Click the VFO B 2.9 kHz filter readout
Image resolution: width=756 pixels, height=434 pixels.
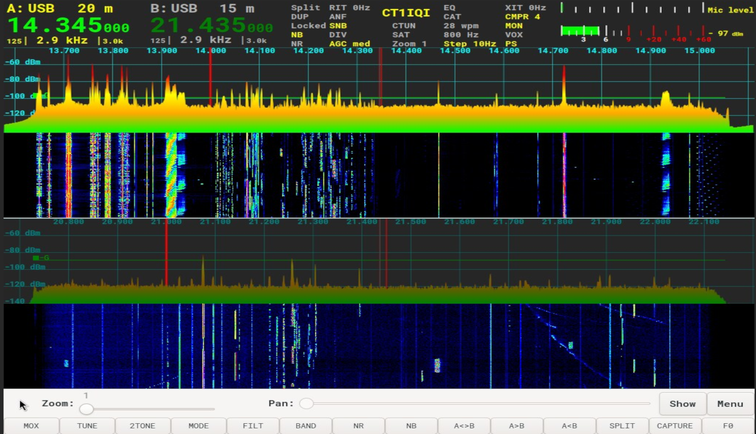click(206, 40)
